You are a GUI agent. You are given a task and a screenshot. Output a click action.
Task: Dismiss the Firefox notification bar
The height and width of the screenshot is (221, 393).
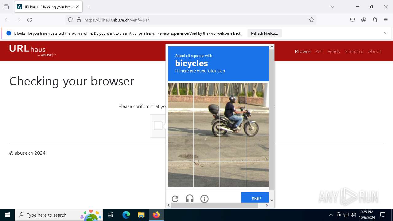[x=385, y=33]
